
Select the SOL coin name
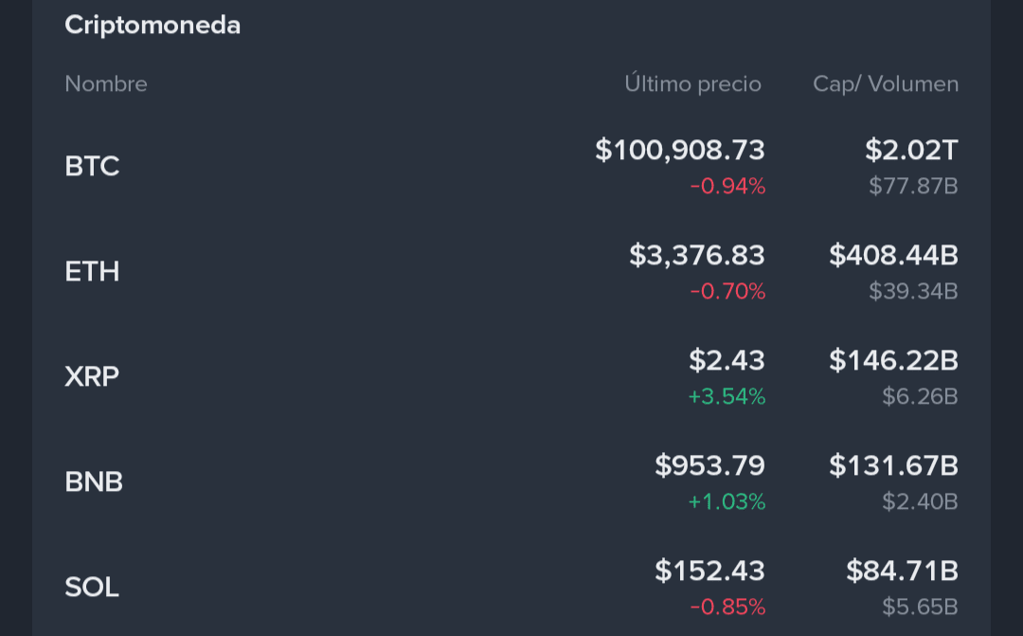point(92,588)
